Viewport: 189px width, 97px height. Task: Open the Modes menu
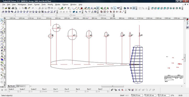click(57, 4)
